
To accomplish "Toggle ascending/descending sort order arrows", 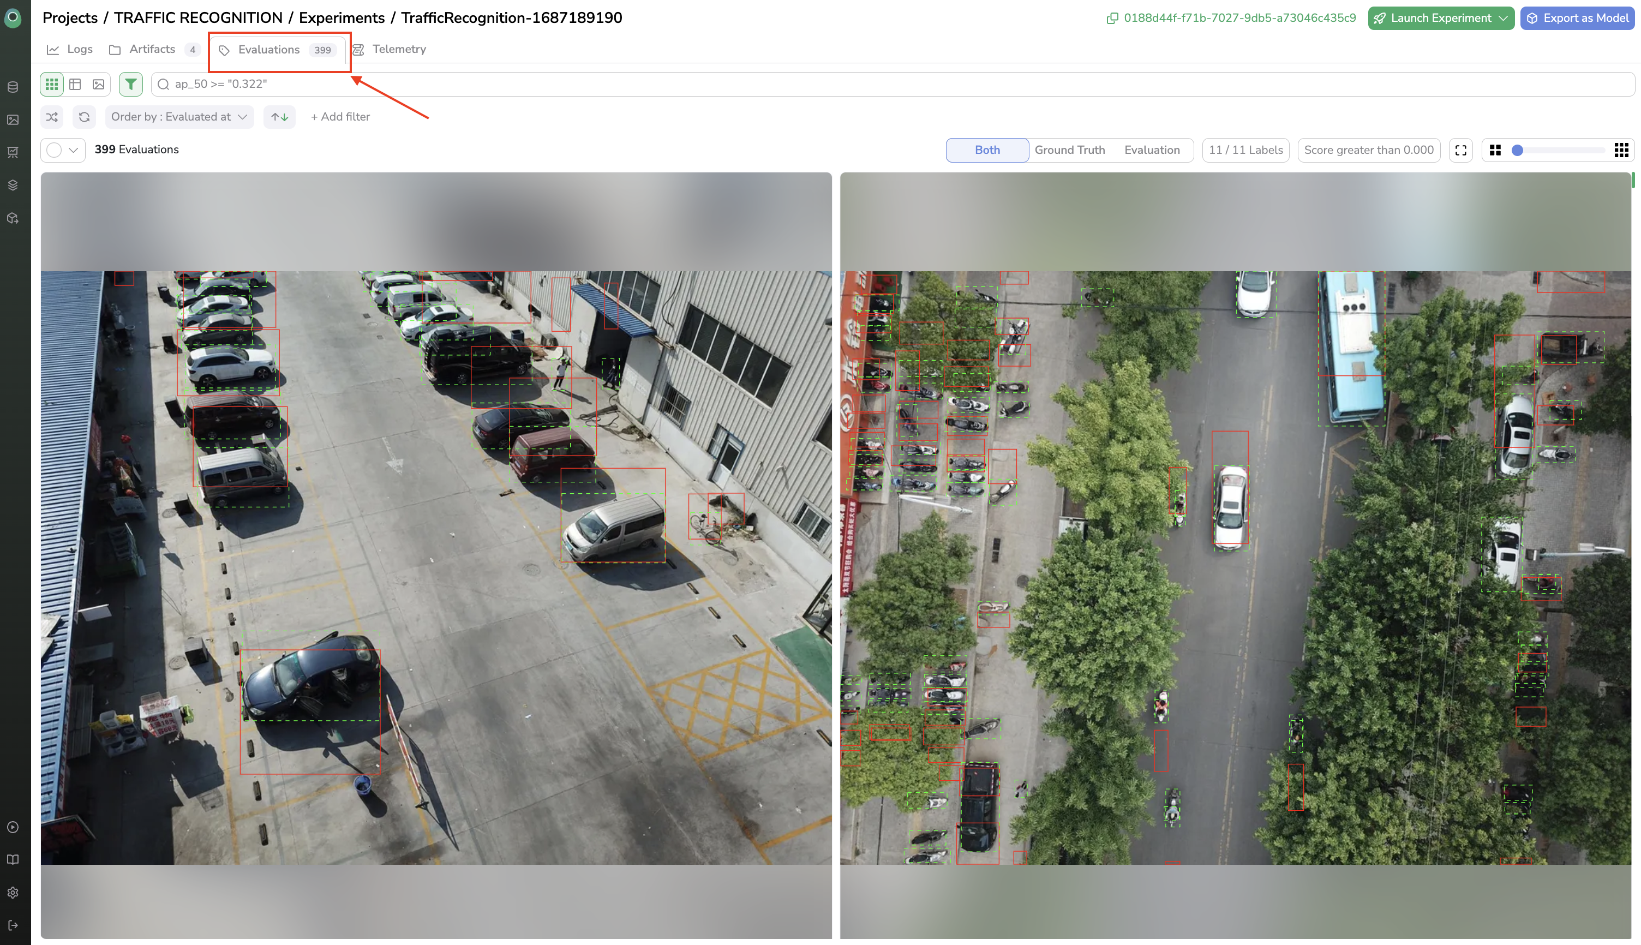I will point(280,117).
